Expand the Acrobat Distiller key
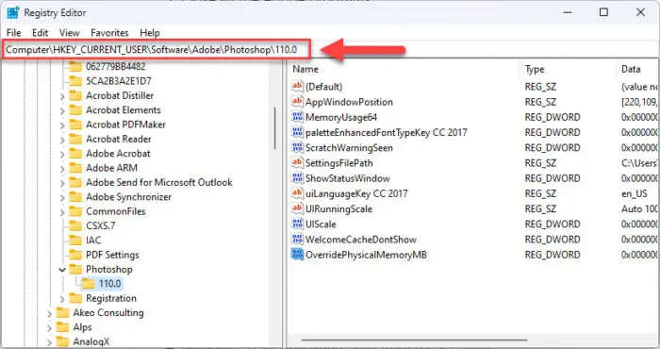Screen dimensions: 660x349 click(x=62, y=96)
